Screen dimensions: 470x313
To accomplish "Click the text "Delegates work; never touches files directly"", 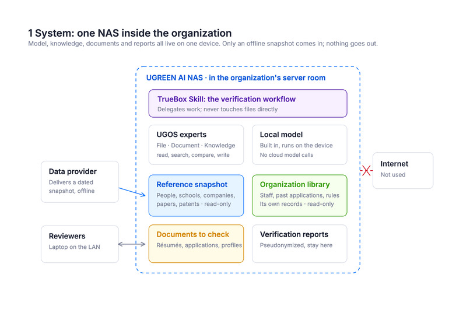I will click(218, 110).
